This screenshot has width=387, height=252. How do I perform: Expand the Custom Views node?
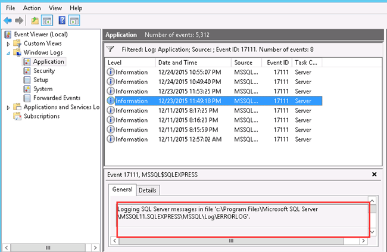point(8,44)
